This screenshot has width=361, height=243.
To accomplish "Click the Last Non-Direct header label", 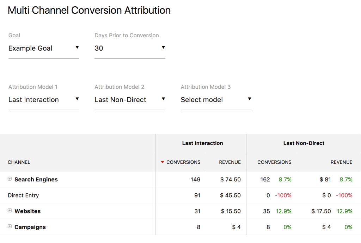I will click(304, 143).
